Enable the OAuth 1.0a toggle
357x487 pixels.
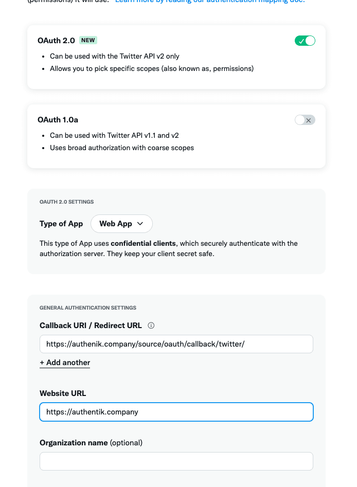point(305,120)
